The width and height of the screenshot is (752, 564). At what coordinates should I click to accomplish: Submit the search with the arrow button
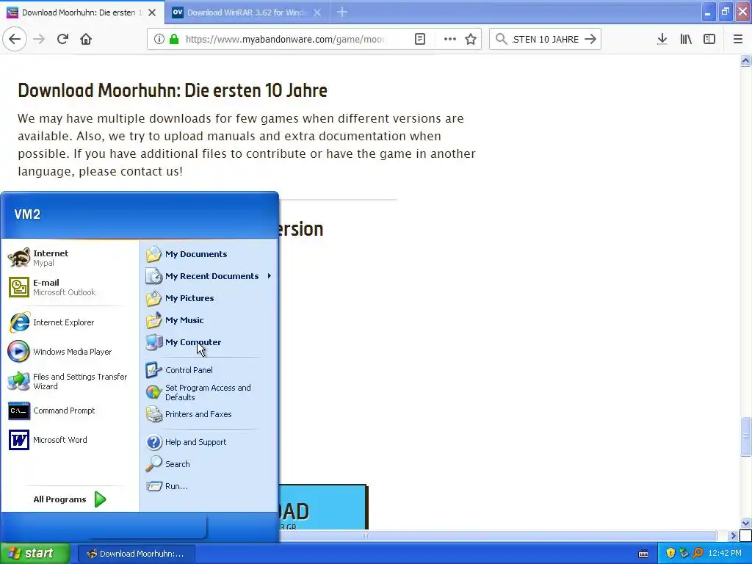[x=590, y=39]
